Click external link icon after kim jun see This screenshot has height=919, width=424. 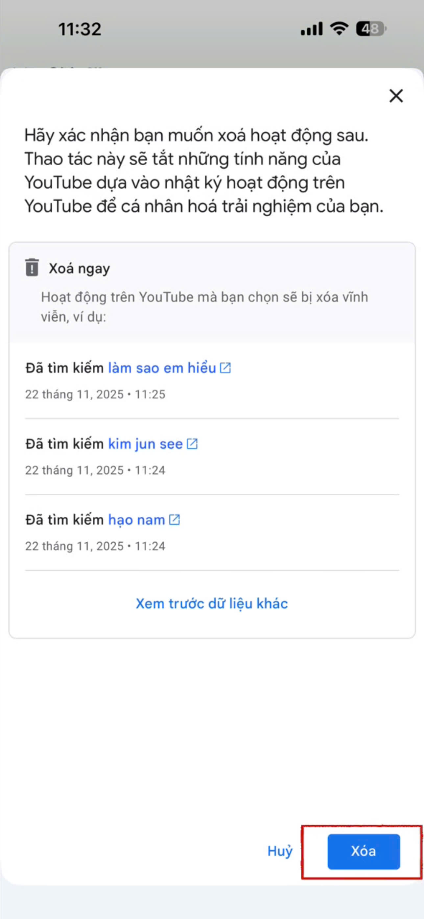[x=192, y=444]
